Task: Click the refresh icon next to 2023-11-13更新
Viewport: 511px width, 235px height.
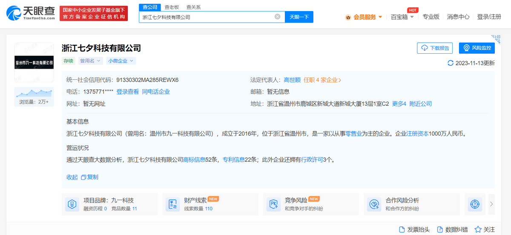Action: [x=451, y=63]
